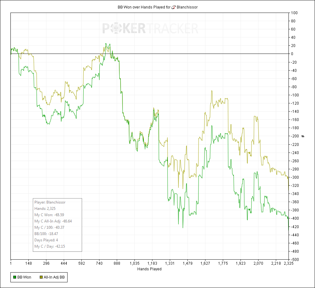Select the 'BB Won' legend label
Viewport: 315px width, 288px height.
click(x=24, y=277)
